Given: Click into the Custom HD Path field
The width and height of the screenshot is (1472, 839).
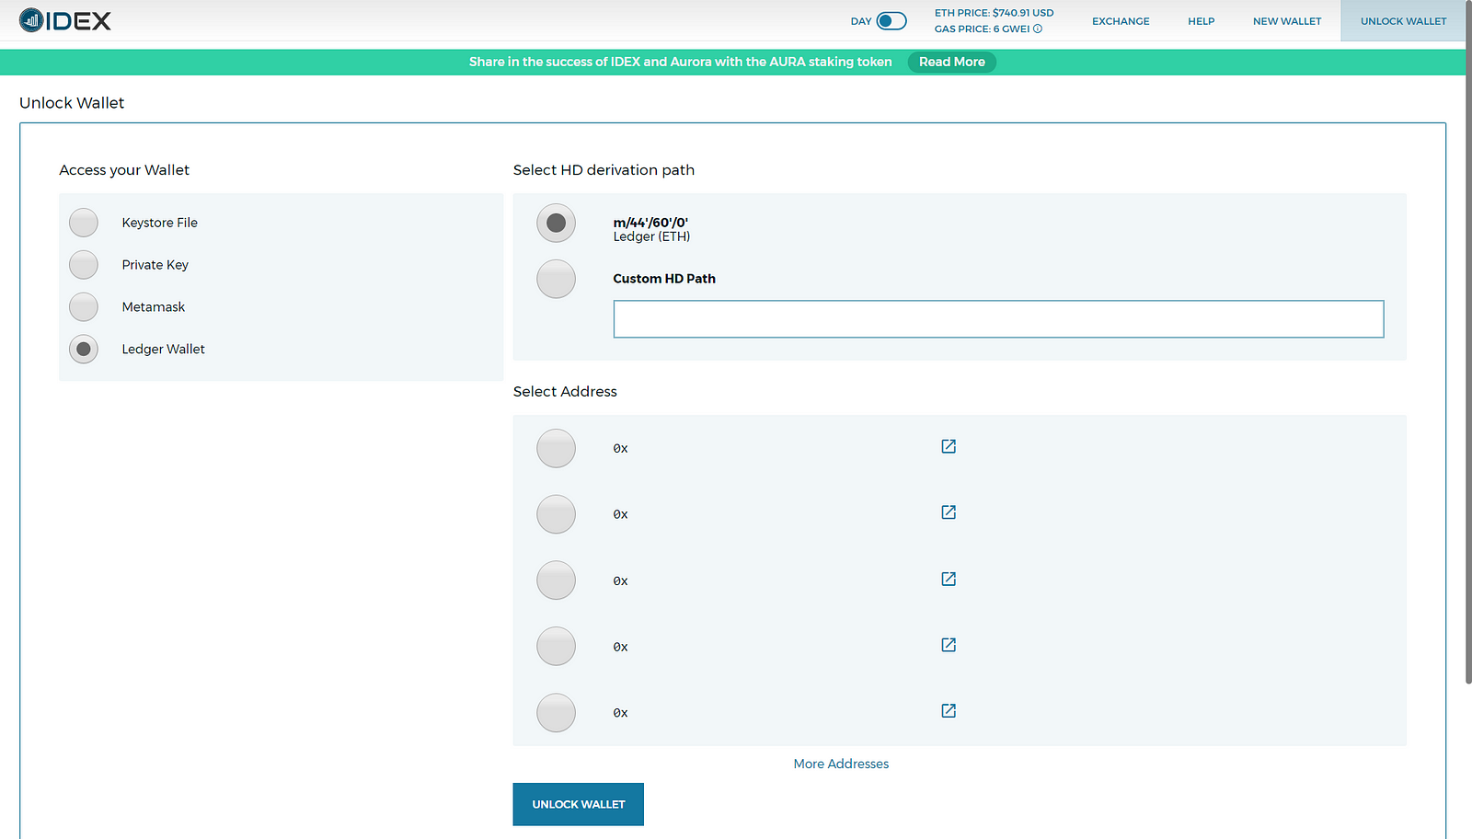Looking at the screenshot, I should 998,319.
